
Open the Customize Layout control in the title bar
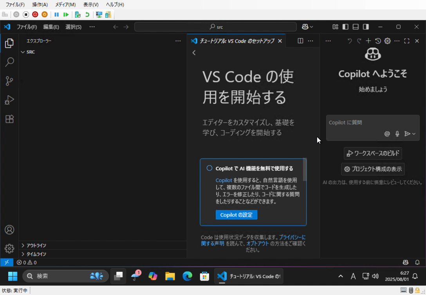pos(335,27)
